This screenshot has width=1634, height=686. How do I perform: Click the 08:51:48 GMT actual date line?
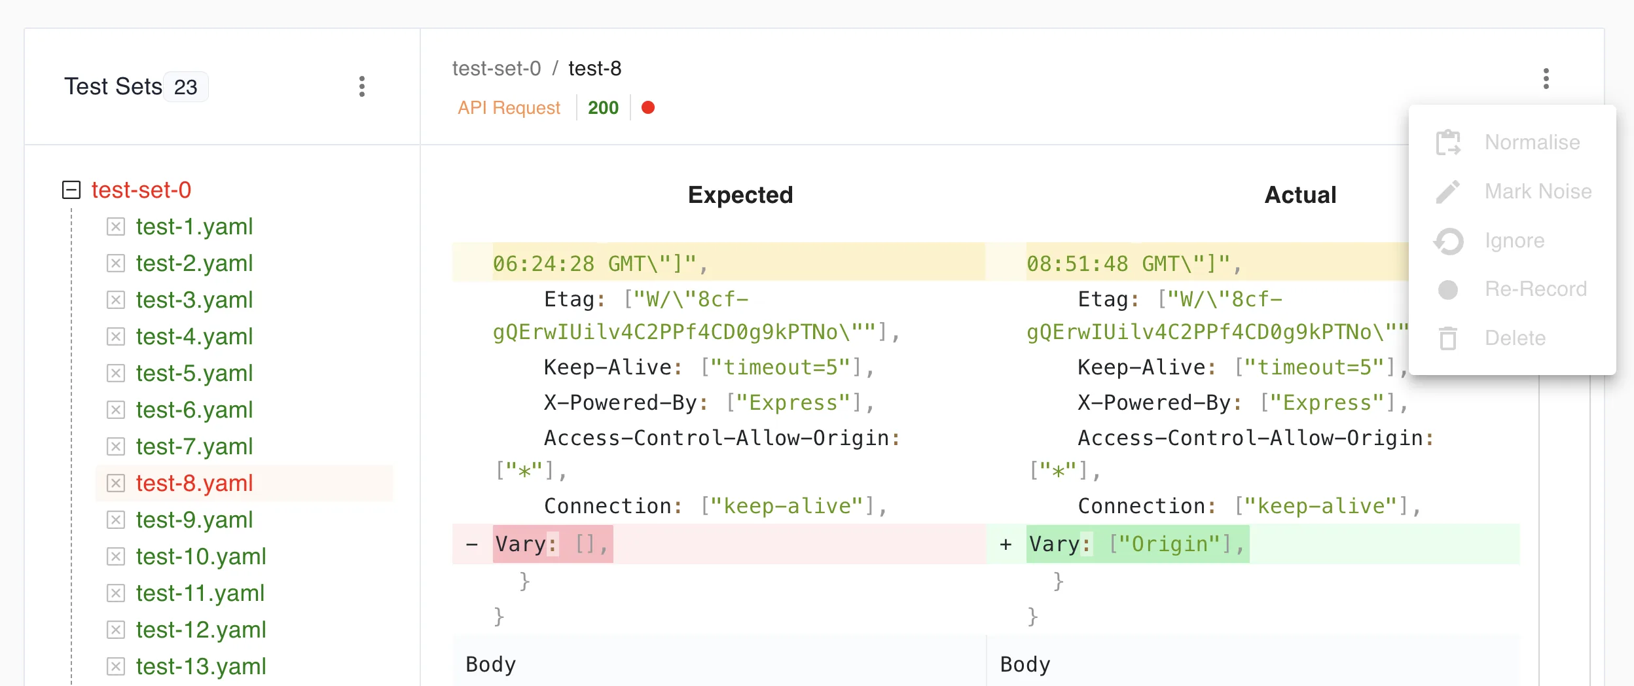tap(1198, 263)
